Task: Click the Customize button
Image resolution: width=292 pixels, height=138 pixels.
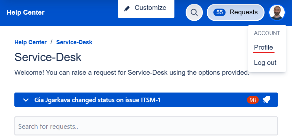Action: point(146,9)
